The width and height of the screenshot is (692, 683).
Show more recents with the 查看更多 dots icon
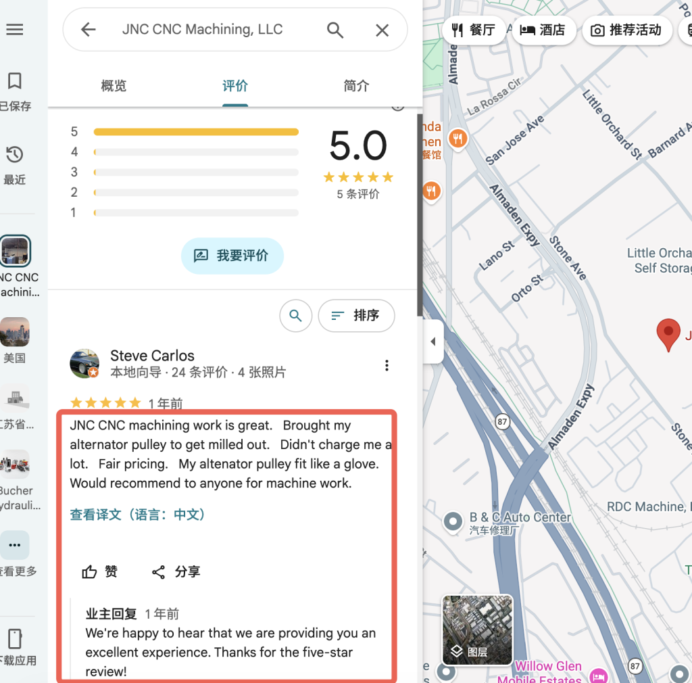(15, 545)
